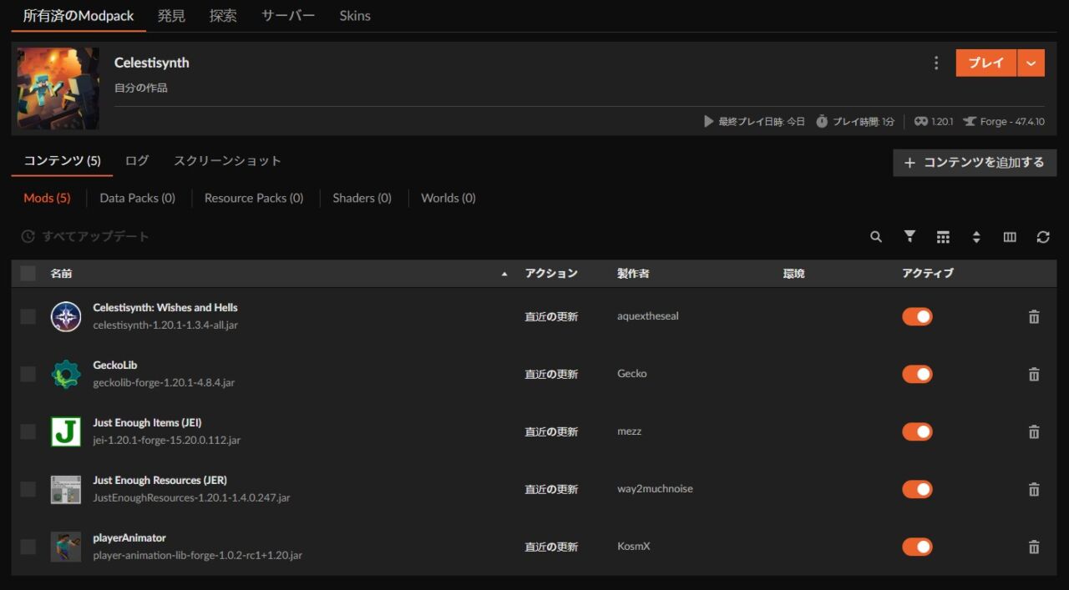
Task: Click the 名前 column sort arrow
Action: (504, 274)
